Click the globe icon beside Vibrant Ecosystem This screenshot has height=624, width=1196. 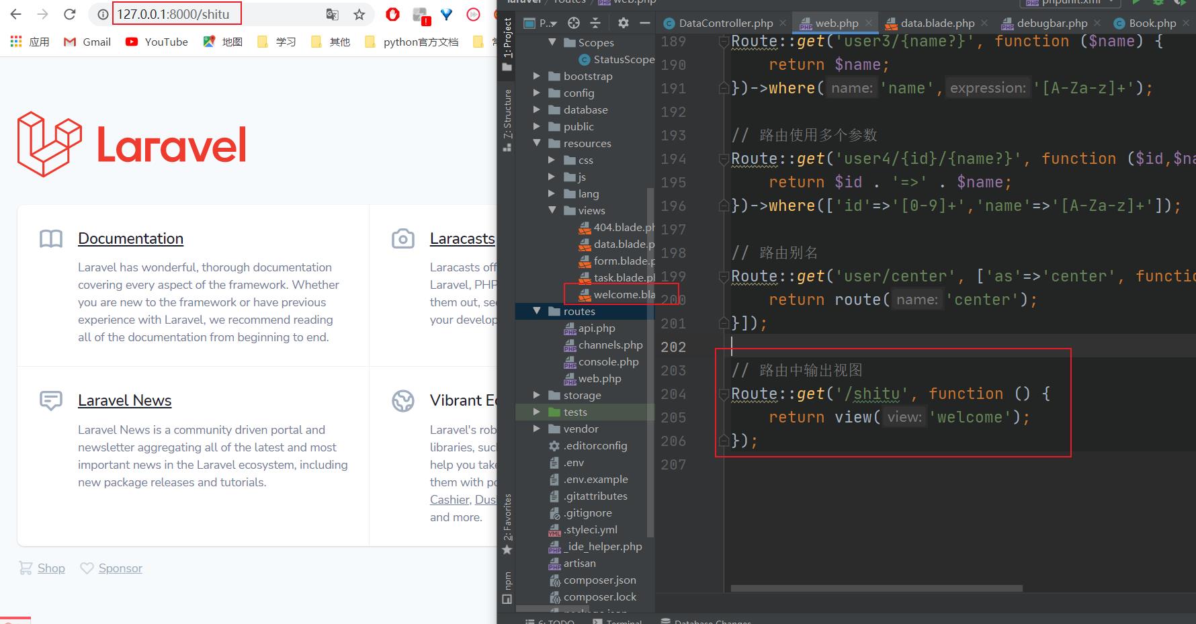(x=403, y=401)
